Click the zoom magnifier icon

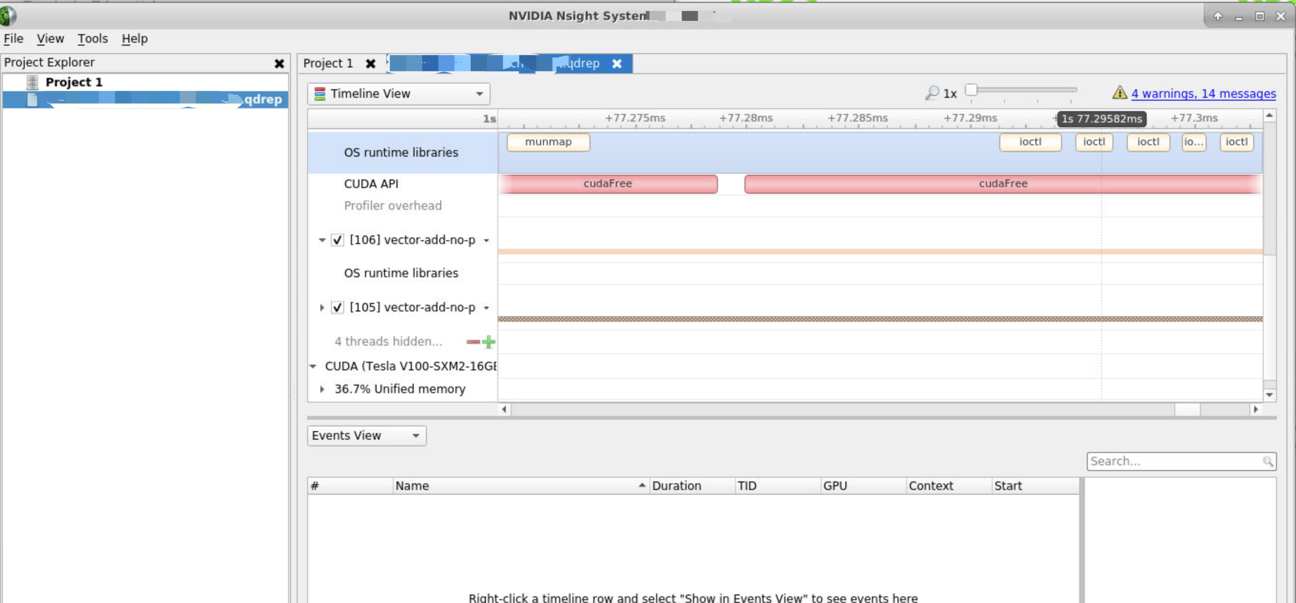[931, 93]
